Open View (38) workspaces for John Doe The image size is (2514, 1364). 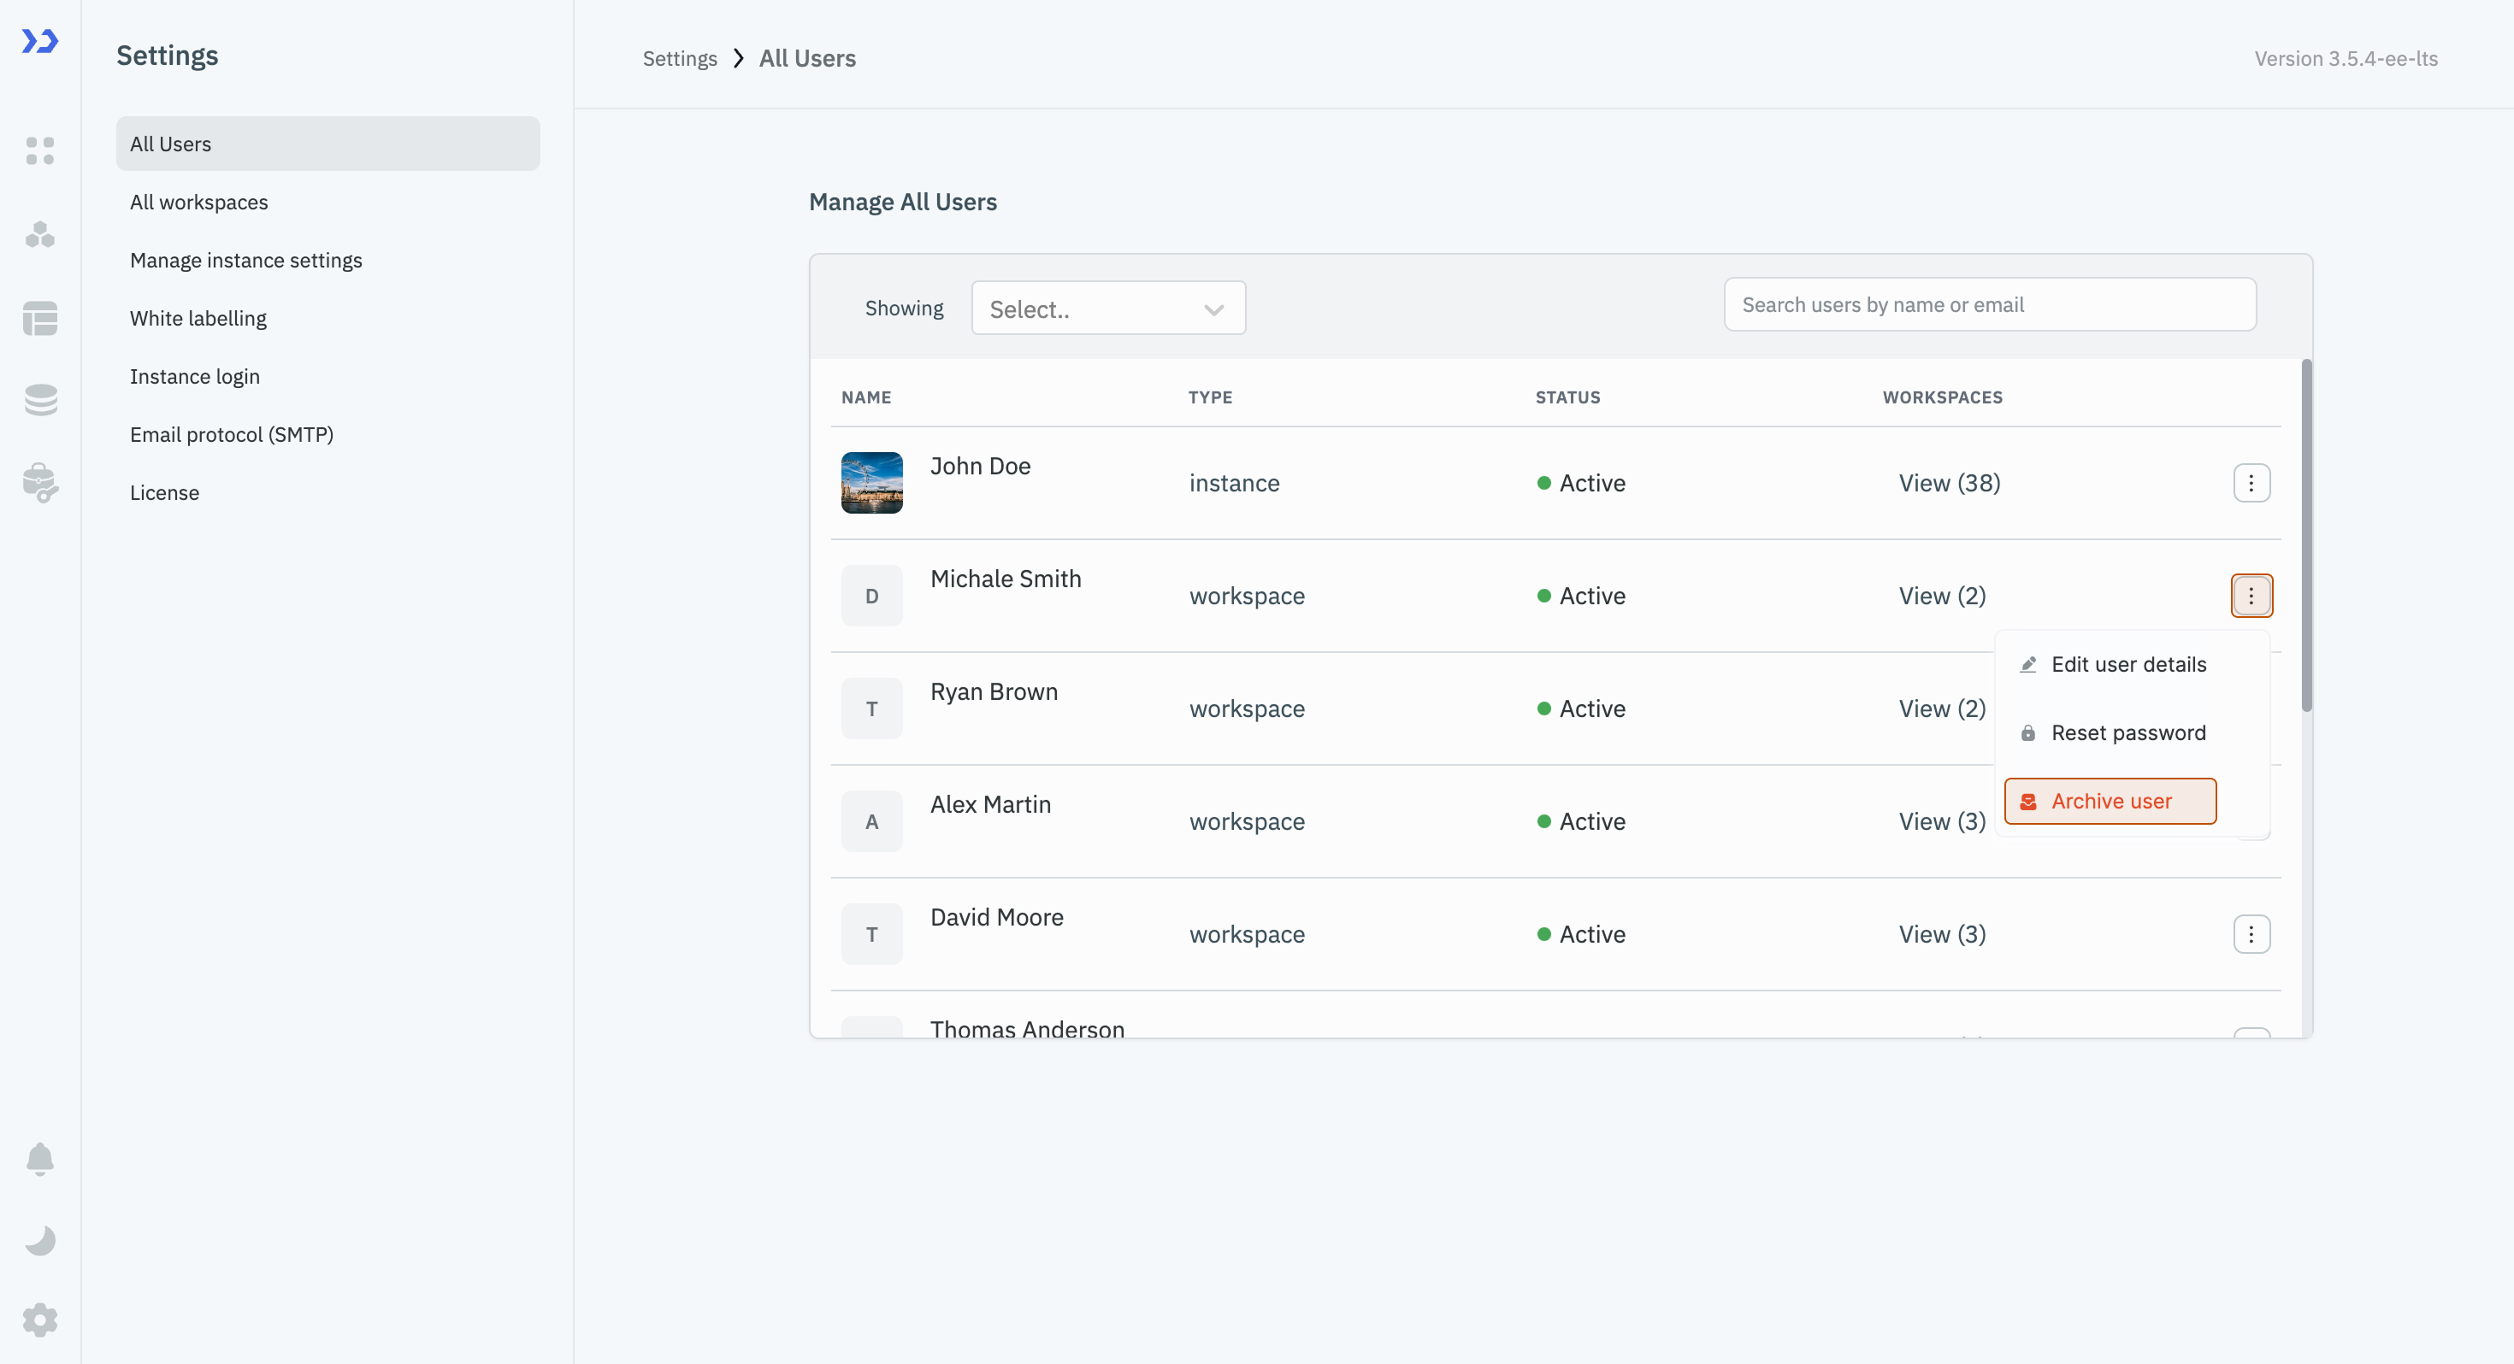1948,482
